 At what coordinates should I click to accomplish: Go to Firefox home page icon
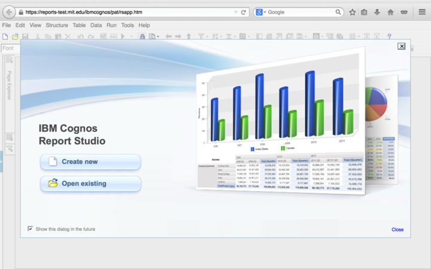[x=390, y=12]
